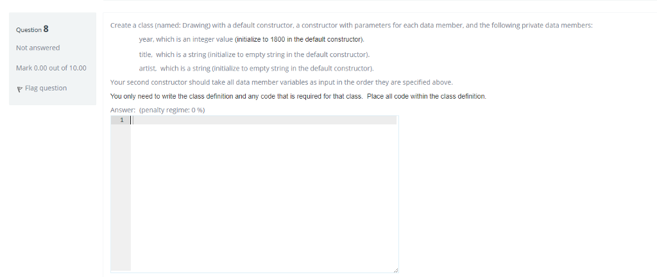Click the flag icon beside Flag question

[x=19, y=88]
